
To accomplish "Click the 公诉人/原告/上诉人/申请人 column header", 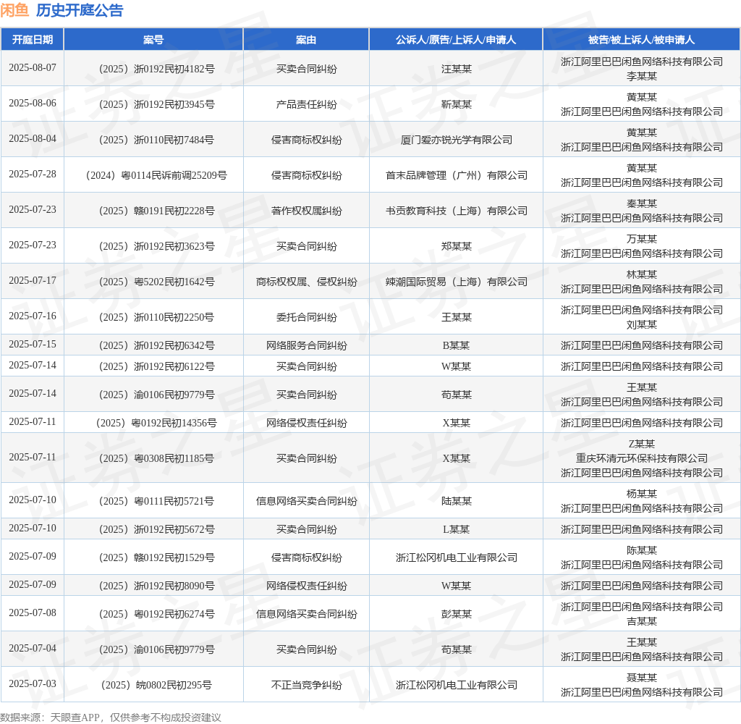I will pyautogui.click(x=456, y=40).
